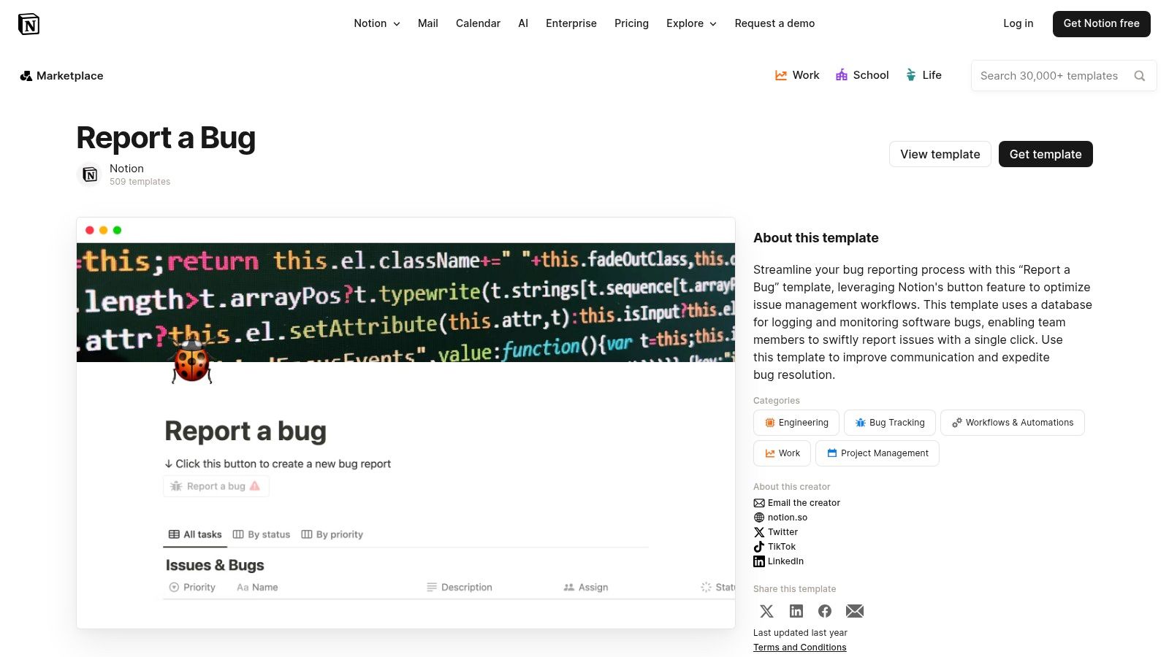The width and height of the screenshot is (1169, 657).
Task: Select the School category icon
Action: pyautogui.click(x=842, y=75)
